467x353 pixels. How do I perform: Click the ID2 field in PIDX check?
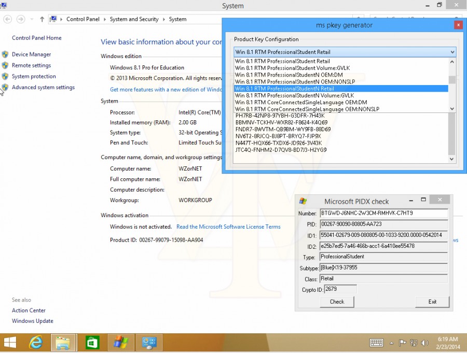pos(384,246)
